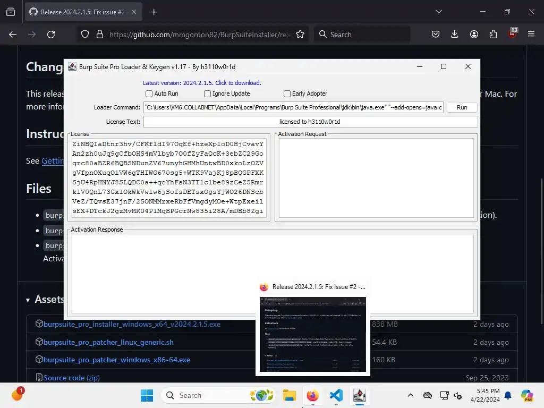Open the Copilot preview icon
Image resolution: width=544 pixels, height=408 pixels.
coord(527,395)
